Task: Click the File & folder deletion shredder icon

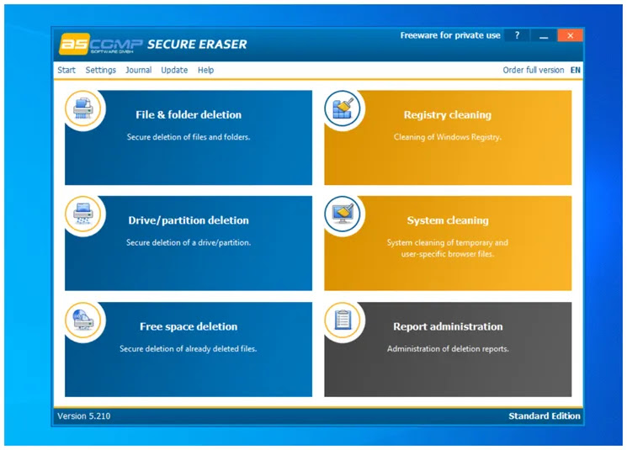Action: 83,109
